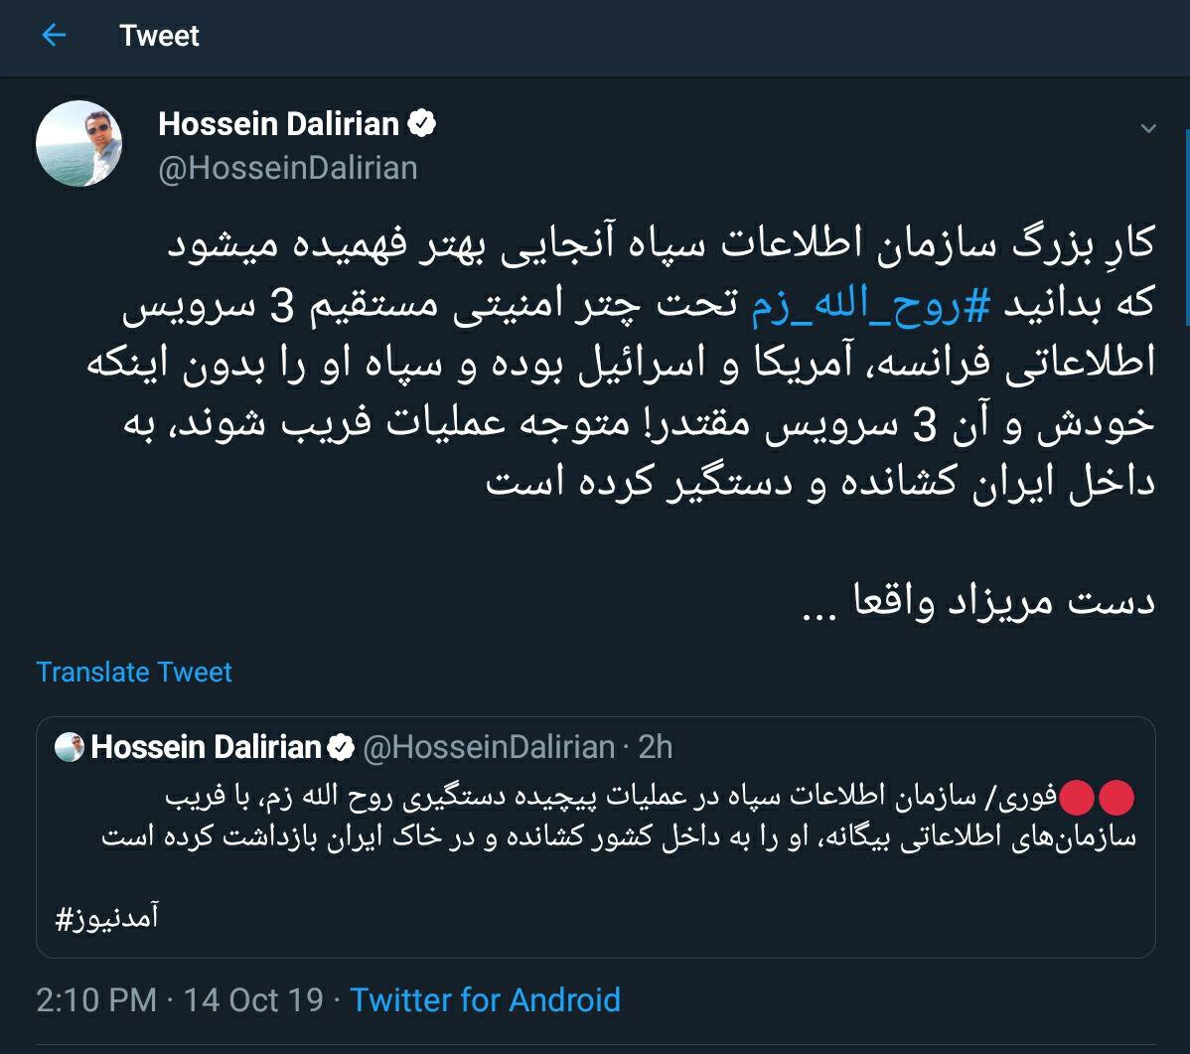Open the @HosseinDalirian handle under the author name

click(x=288, y=168)
